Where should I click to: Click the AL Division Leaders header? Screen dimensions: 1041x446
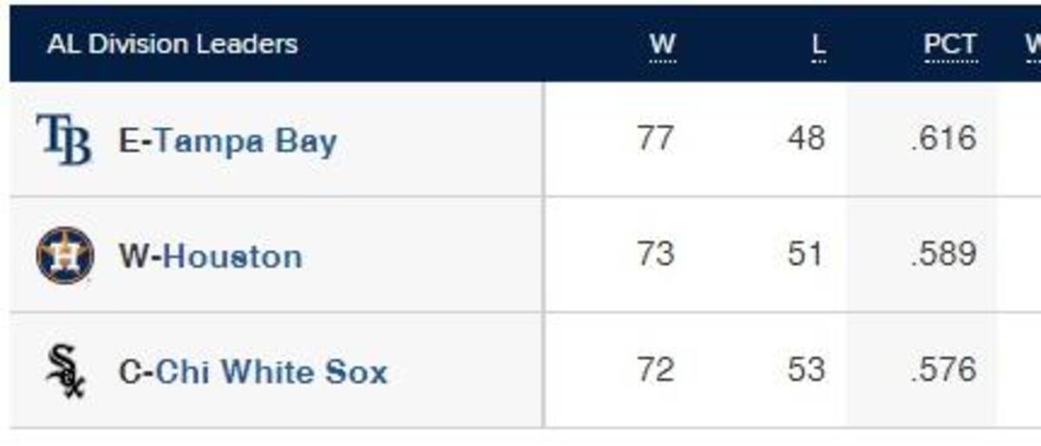point(172,44)
